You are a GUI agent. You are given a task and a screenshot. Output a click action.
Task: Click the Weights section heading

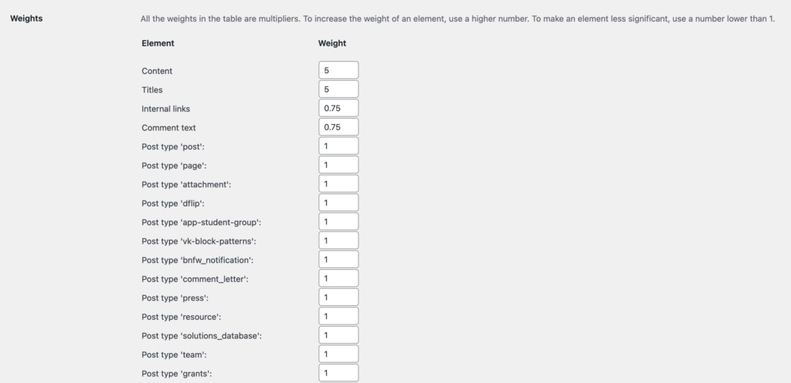pos(26,18)
